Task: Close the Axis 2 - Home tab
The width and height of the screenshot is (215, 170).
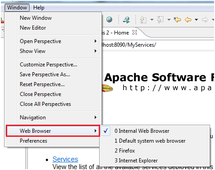Action: click(x=135, y=32)
